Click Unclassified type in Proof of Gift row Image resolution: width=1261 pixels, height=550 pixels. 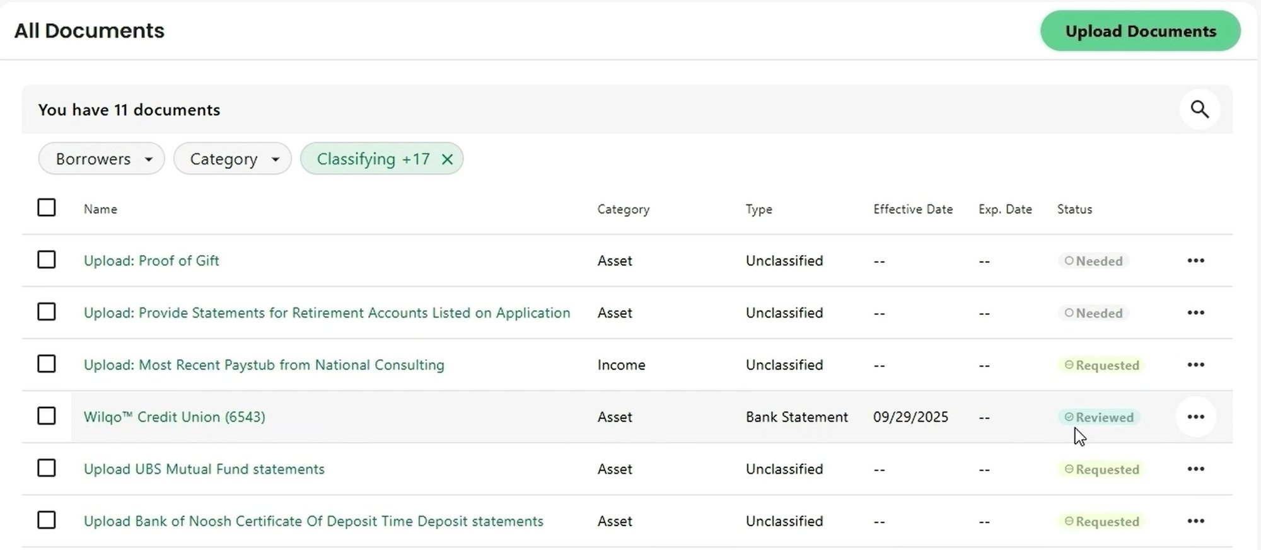(x=784, y=260)
